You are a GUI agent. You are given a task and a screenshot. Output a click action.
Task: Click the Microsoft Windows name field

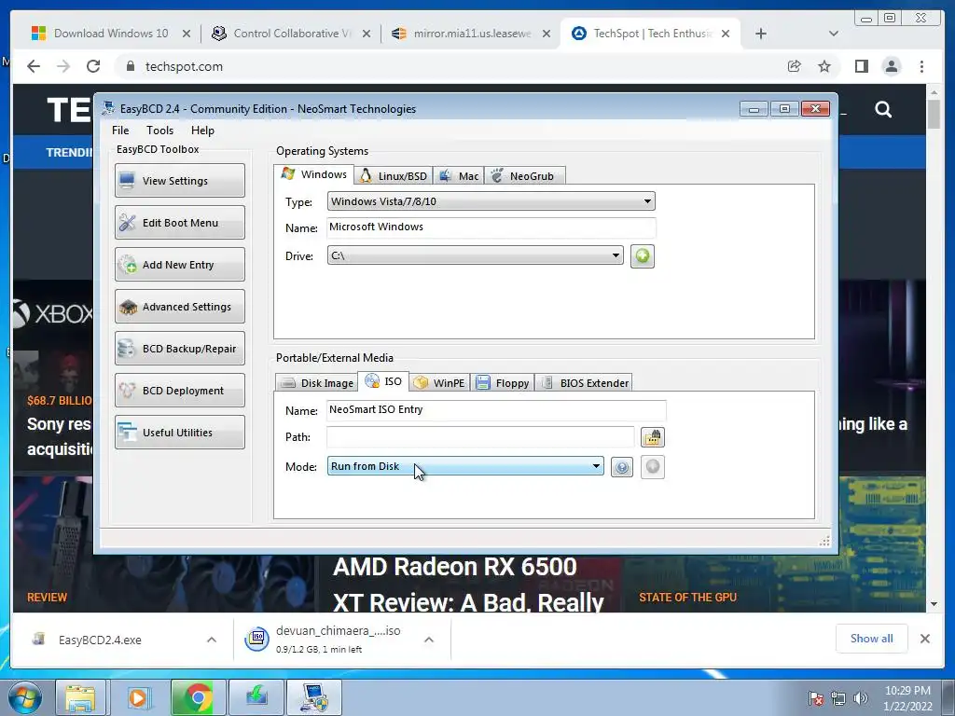pyautogui.click(x=491, y=227)
